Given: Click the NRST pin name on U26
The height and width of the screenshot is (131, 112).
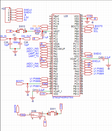Looking at the screenshot, I should [x=56, y=31].
